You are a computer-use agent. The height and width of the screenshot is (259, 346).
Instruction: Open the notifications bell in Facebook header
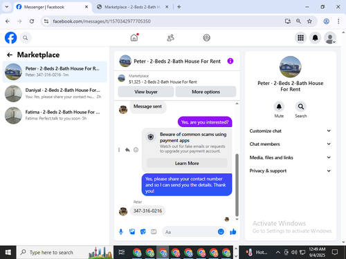[x=315, y=38]
